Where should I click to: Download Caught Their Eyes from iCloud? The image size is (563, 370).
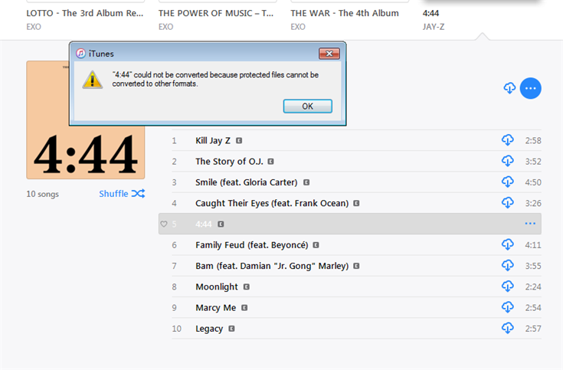tap(507, 202)
